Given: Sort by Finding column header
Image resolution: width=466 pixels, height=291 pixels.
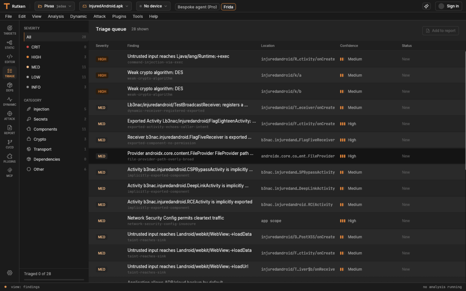Looking at the screenshot, I should click(x=133, y=46).
